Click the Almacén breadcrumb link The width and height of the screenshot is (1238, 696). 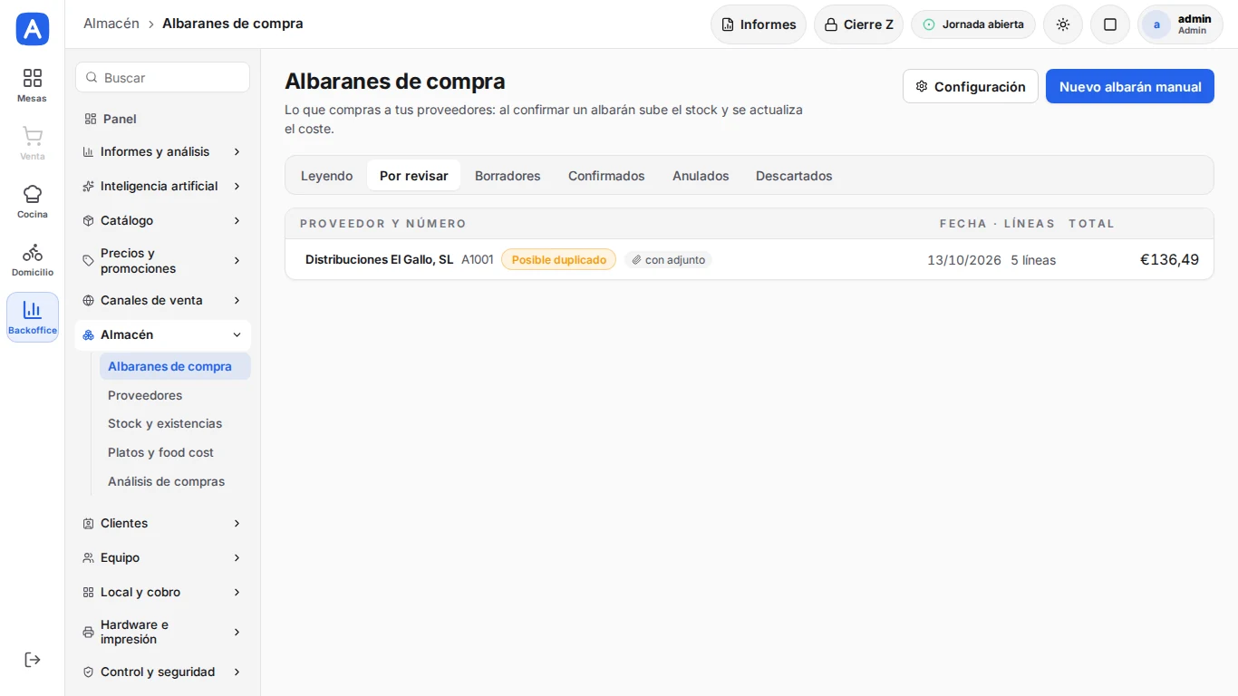coord(111,24)
